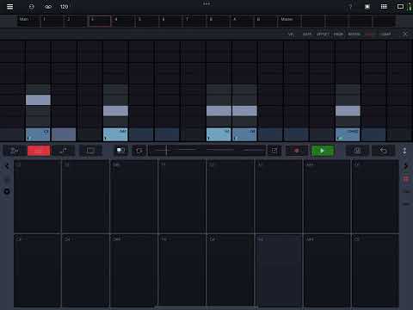413x310 pixels.
Task: Trigger the highlighted sixth pad in bottom row
Action: coord(279,270)
